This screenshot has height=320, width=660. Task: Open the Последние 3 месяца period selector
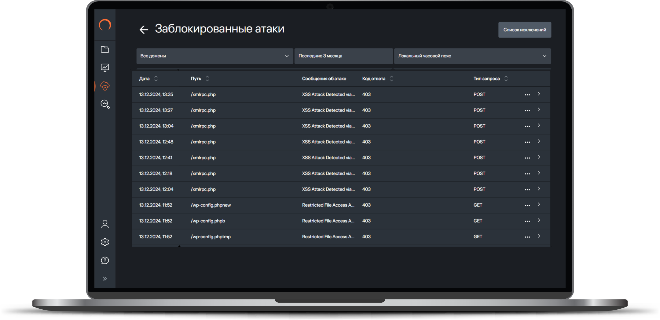click(343, 56)
